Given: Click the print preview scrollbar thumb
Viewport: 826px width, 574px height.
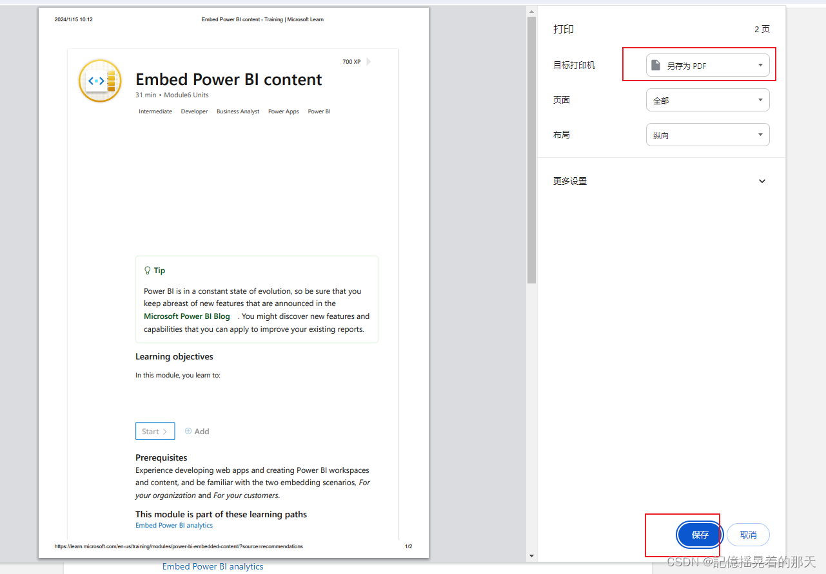Looking at the screenshot, I should pos(531,149).
